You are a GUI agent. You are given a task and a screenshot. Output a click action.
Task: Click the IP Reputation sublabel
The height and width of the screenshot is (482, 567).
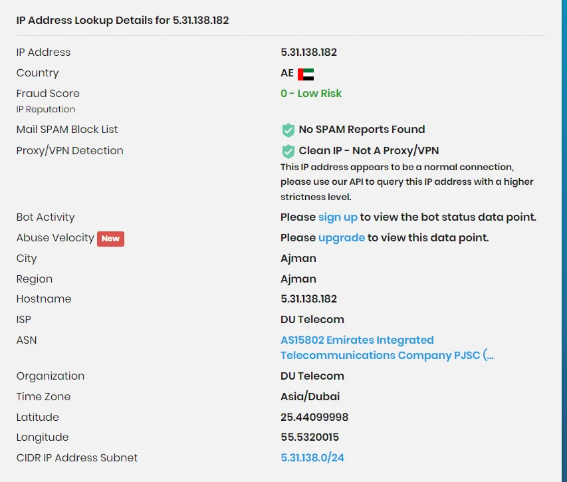point(46,110)
